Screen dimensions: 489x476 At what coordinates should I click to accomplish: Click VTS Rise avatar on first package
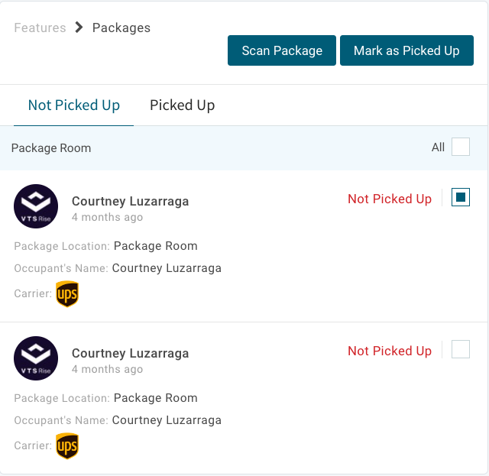[36, 206]
